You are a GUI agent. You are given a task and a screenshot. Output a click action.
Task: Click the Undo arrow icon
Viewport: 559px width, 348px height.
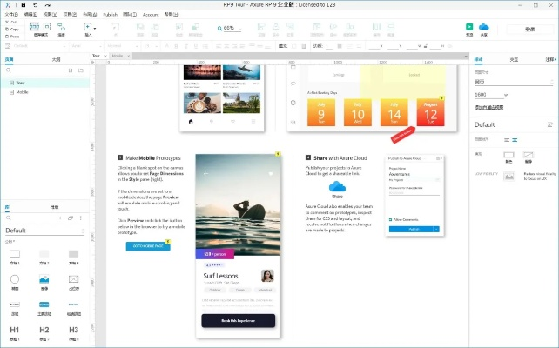coord(35,5)
